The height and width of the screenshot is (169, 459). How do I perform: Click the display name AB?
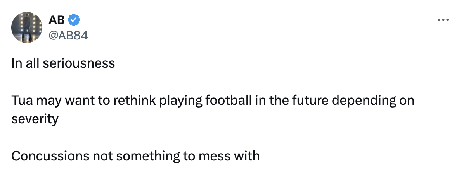[57, 19]
